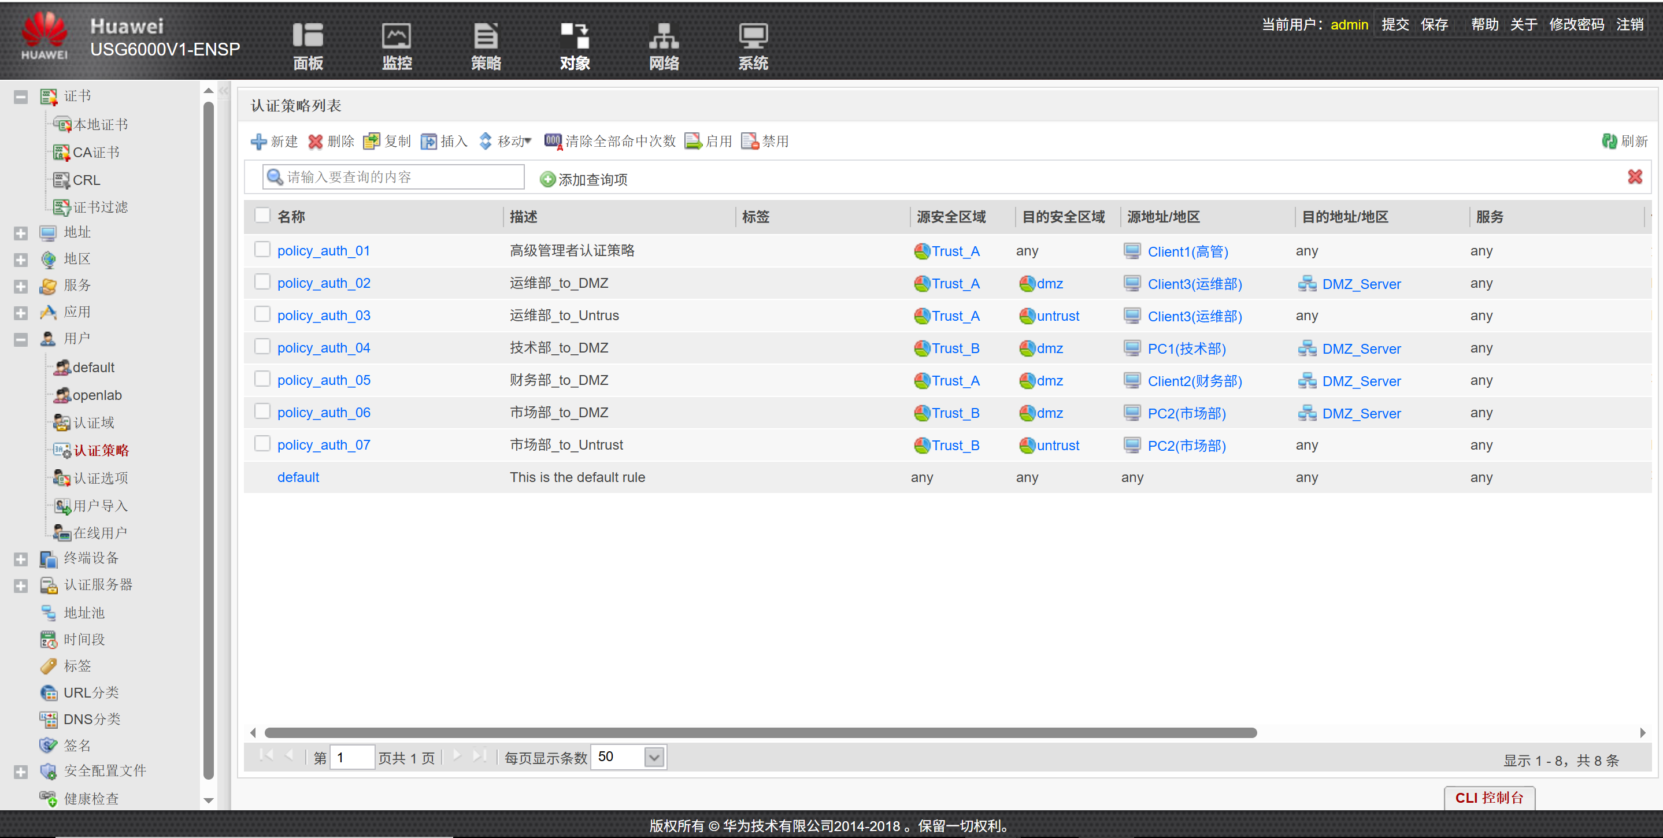Screen dimensions: 1663x838
Task: Open the CLI 控制台 button
Action: click(1488, 798)
